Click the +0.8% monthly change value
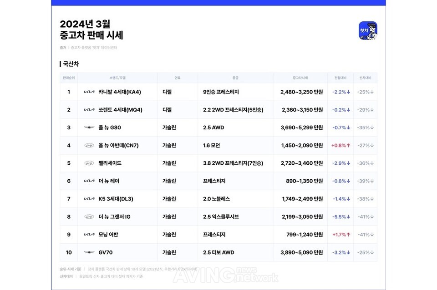 (340, 145)
